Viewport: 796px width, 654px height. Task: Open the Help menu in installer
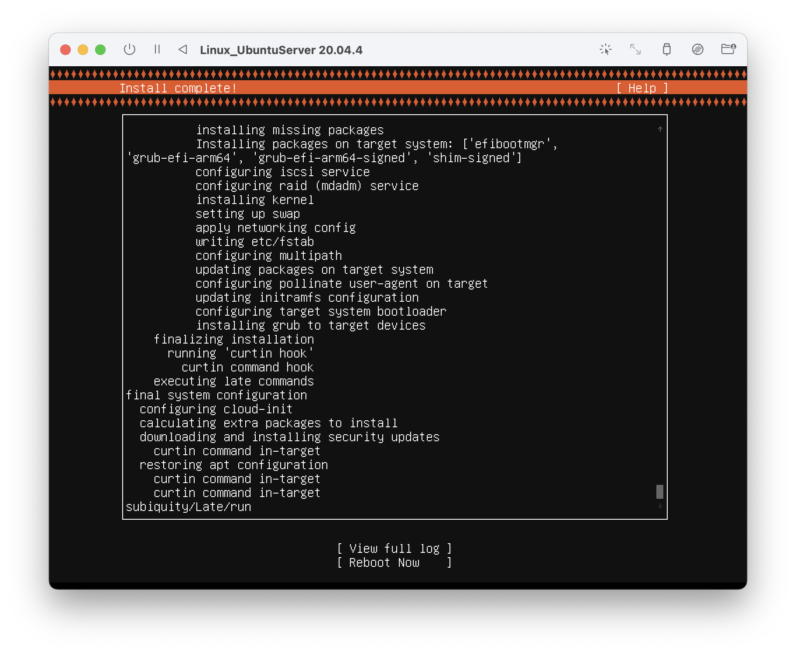[x=642, y=89]
